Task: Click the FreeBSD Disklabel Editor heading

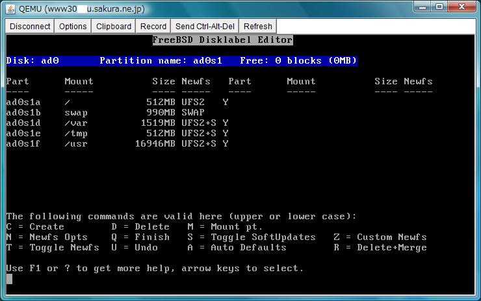Action: click(x=222, y=40)
